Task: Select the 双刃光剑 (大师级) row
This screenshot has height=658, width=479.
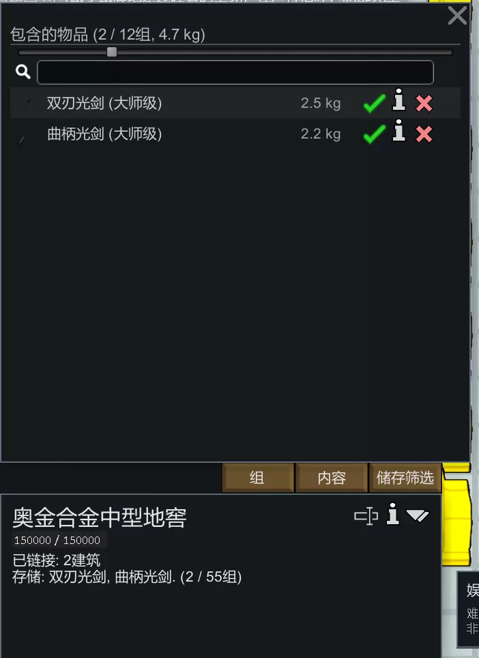Action: coord(235,103)
